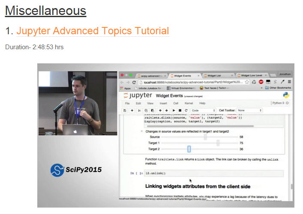
Task: Click the paste cell icon
Action: coord(153,110)
